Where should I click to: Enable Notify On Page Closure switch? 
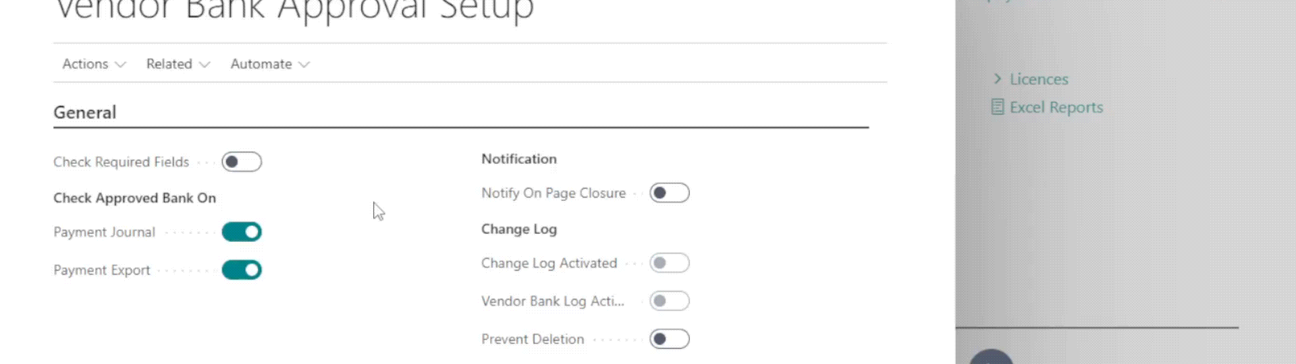coord(669,193)
